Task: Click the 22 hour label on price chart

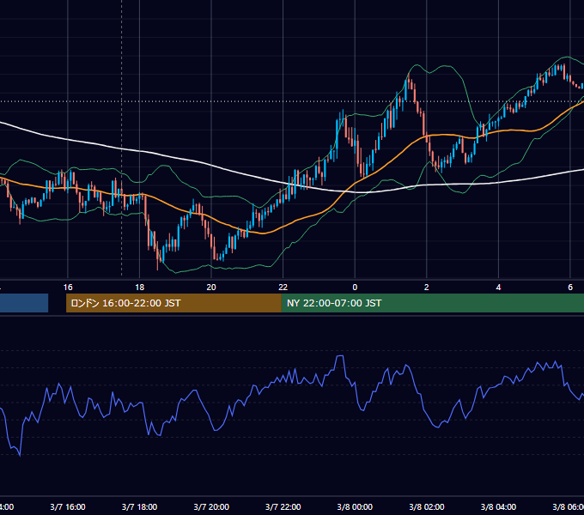Action: pos(283,288)
